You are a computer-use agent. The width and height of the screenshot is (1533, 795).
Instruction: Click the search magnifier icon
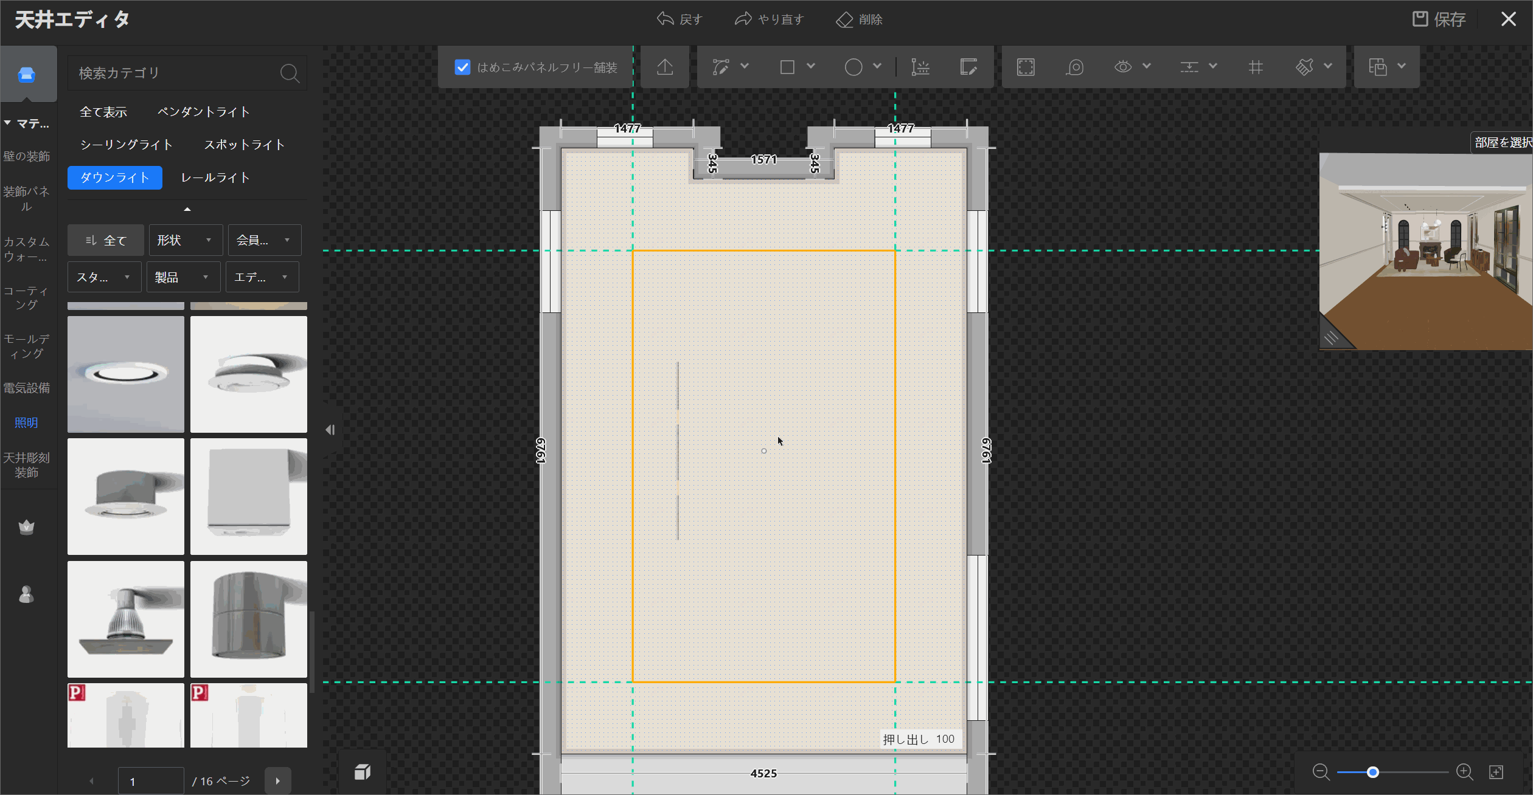pyautogui.click(x=290, y=74)
